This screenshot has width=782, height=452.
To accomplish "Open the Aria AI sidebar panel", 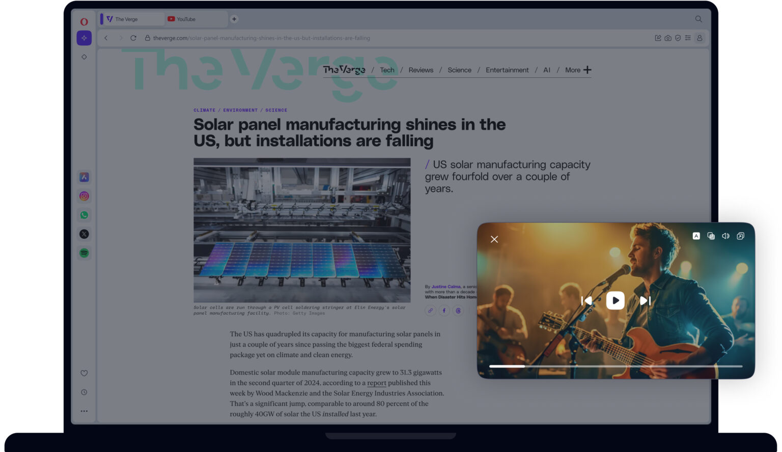I will (84, 38).
